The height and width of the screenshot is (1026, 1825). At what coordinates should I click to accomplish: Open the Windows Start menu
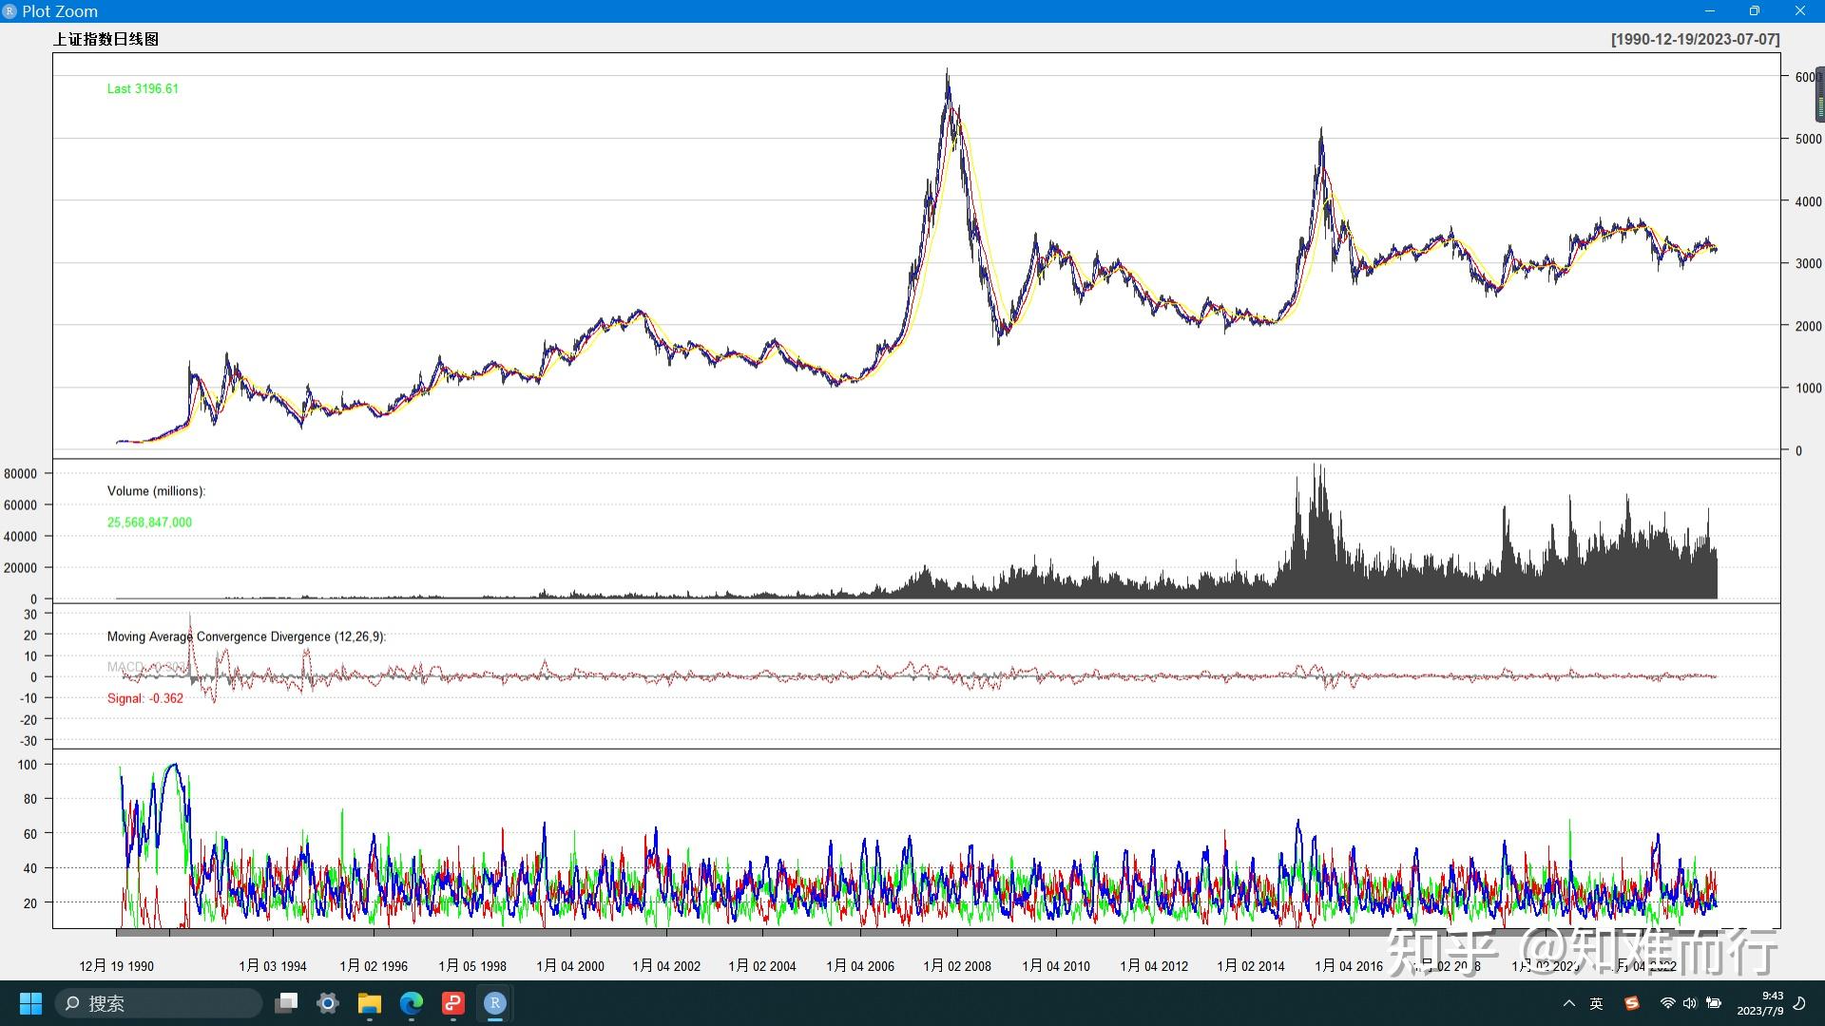click(x=30, y=1003)
